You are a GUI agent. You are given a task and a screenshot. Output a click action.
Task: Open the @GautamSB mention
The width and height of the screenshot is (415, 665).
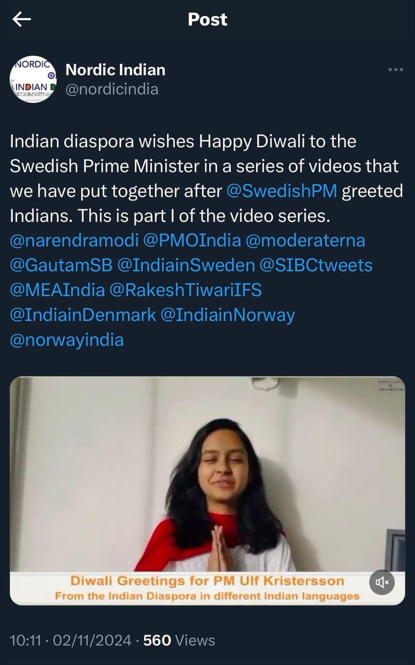[x=61, y=266]
